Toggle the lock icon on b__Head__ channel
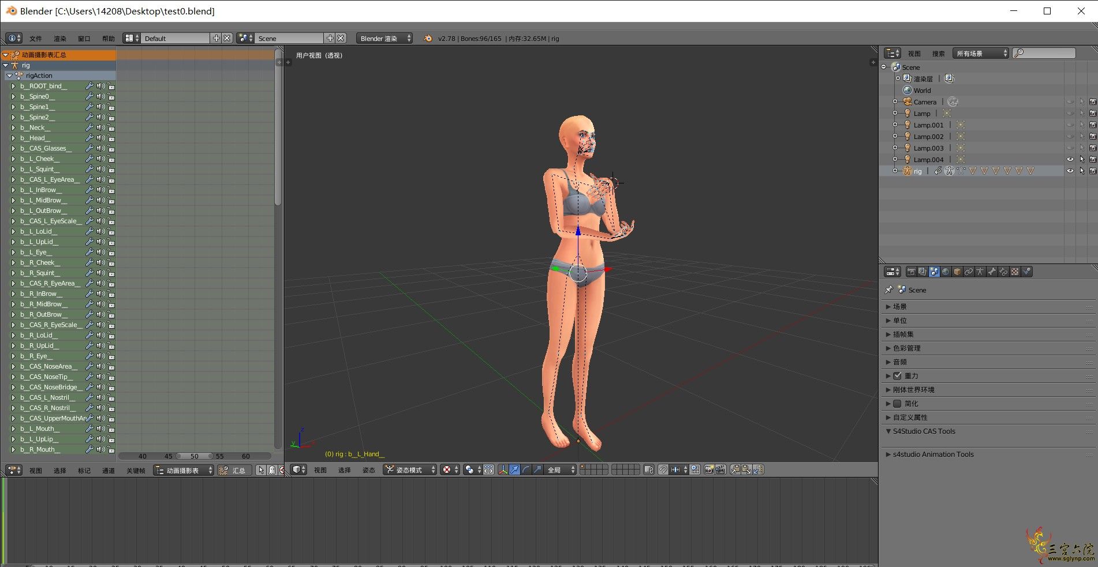The width and height of the screenshot is (1098, 567). 111,138
